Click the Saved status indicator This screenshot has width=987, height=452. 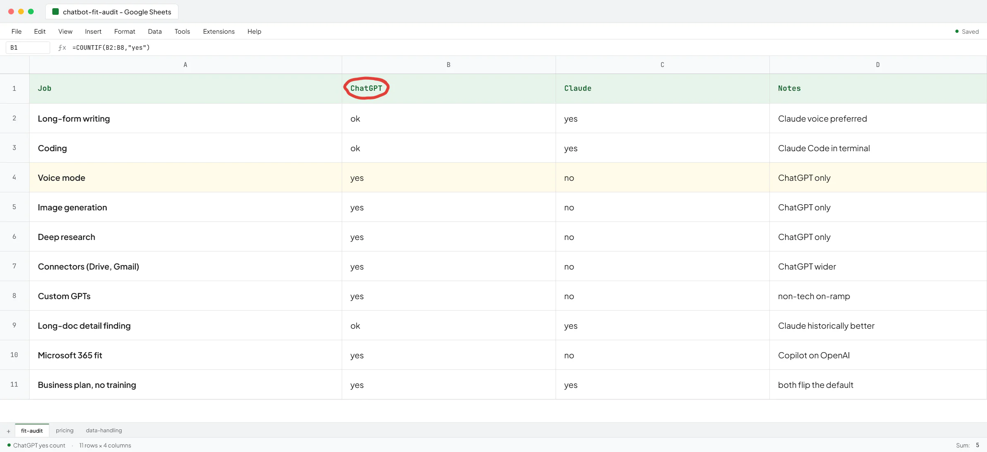click(x=967, y=32)
